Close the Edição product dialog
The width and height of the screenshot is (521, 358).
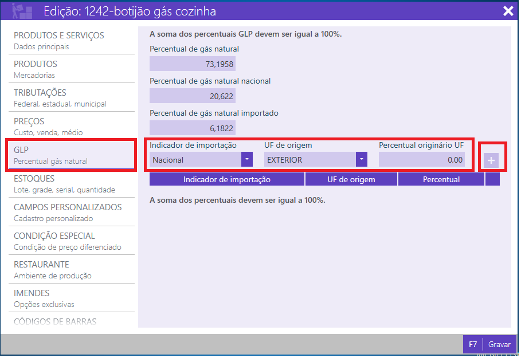[508, 11]
